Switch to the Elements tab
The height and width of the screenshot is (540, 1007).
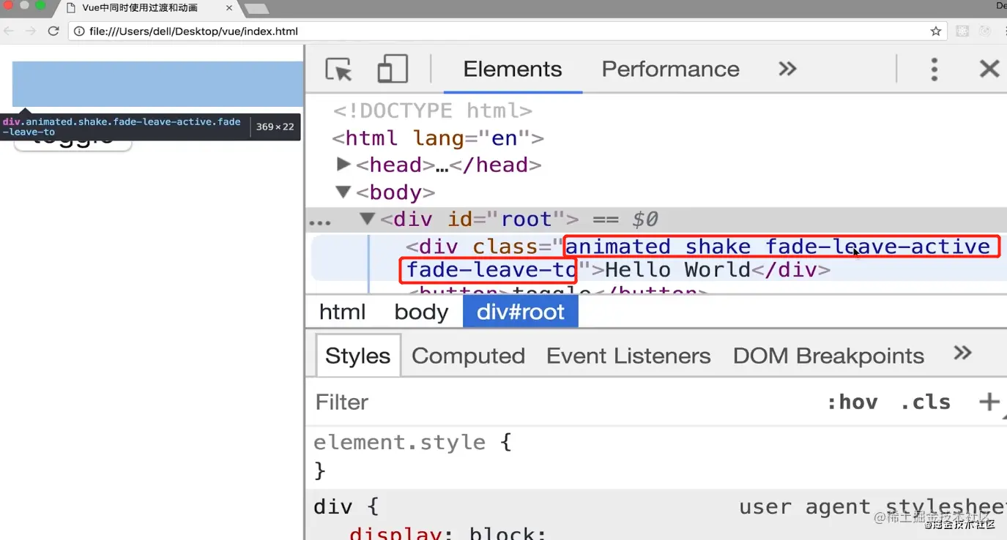[x=513, y=69]
